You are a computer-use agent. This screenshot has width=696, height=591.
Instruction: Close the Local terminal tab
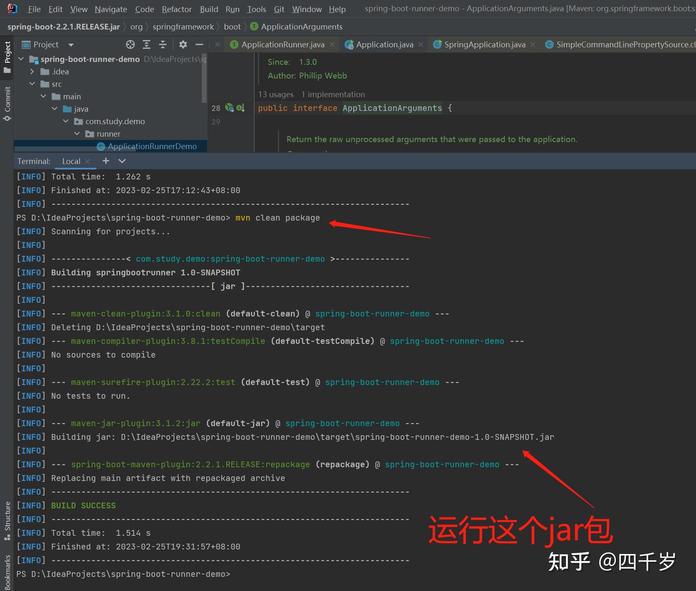click(87, 161)
